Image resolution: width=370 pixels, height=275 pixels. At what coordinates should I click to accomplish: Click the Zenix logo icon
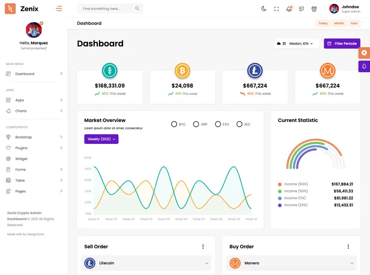tap(10, 9)
